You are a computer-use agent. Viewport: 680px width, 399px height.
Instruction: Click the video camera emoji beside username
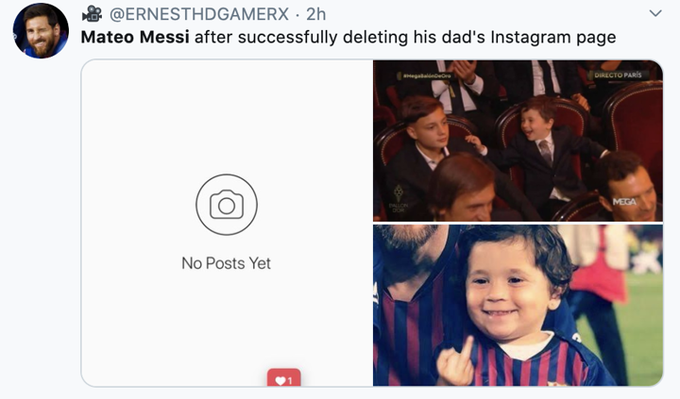[92, 13]
